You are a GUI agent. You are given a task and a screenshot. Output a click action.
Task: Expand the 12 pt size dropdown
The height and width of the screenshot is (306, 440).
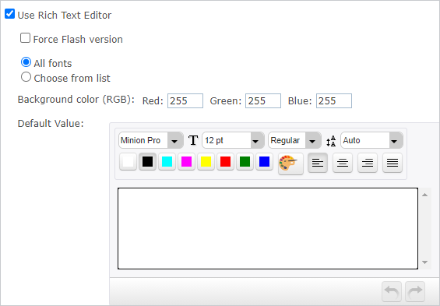click(x=233, y=140)
